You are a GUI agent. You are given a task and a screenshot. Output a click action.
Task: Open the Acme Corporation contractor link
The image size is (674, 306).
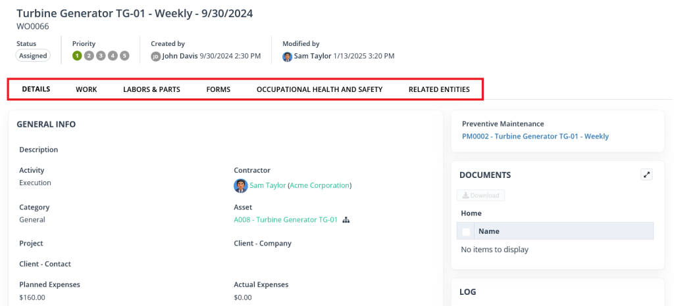point(319,186)
